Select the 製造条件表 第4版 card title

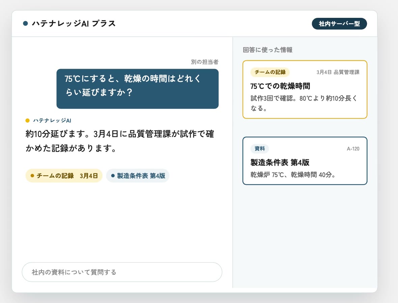point(280,162)
